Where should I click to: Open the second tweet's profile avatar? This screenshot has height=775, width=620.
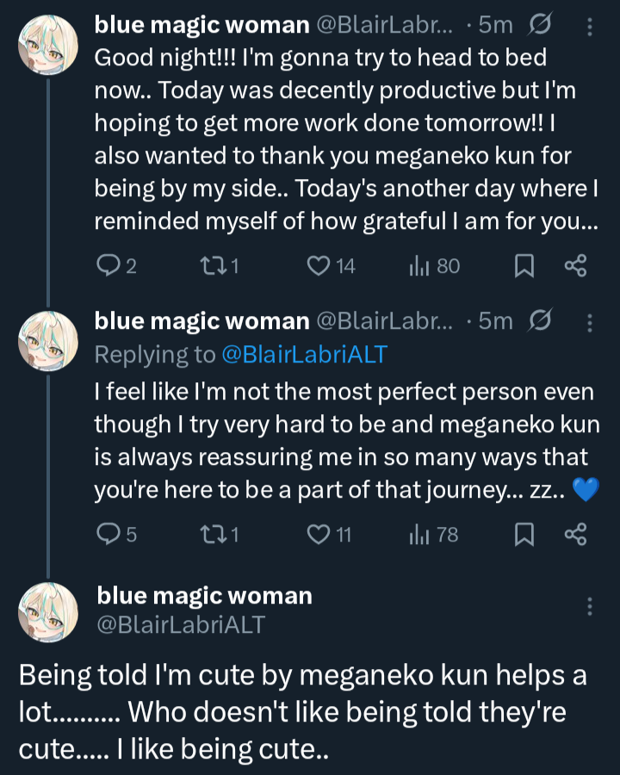[48, 339]
